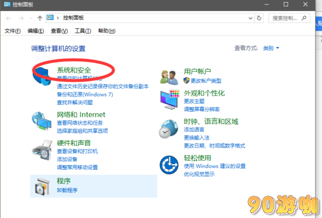This screenshot has height=218, width=322.
Task: Open the Appearance and Personalization monitor icon
Action: 170,99
